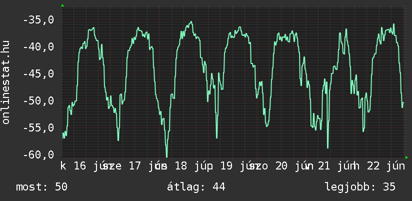Click the 'legjobb: 35' best value
The height and width of the screenshot is (201, 412).
360,187
